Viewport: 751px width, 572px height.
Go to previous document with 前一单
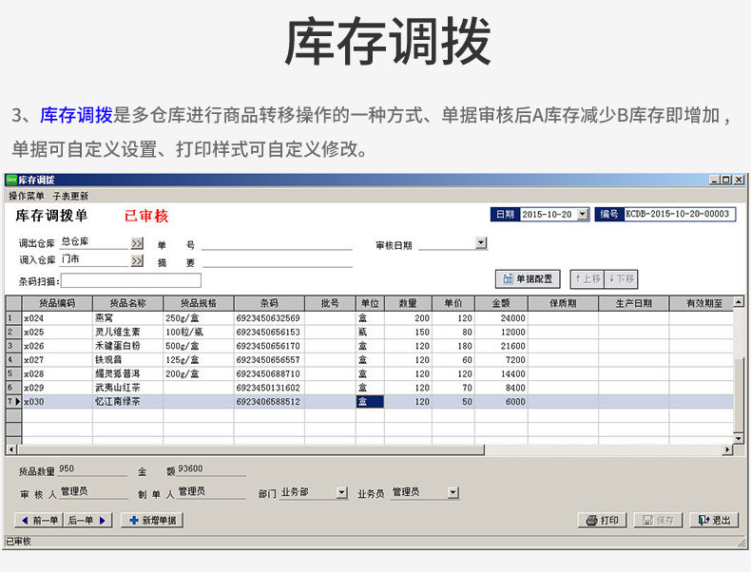click(39, 521)
